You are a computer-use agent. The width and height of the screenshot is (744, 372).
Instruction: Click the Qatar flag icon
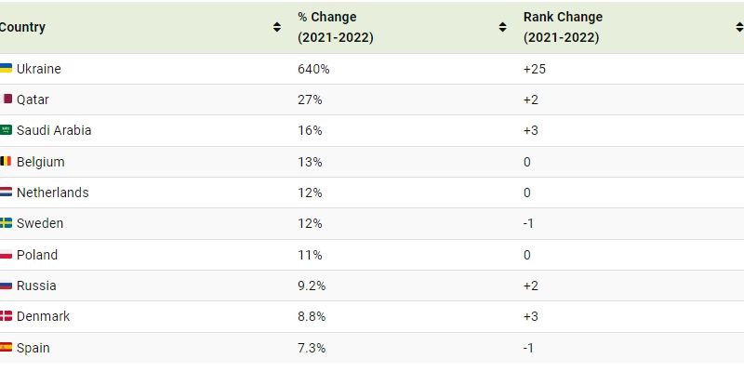tap(7, 100)
